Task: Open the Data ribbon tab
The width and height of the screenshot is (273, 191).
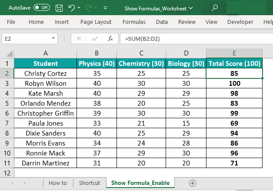Action: (162, 22)
